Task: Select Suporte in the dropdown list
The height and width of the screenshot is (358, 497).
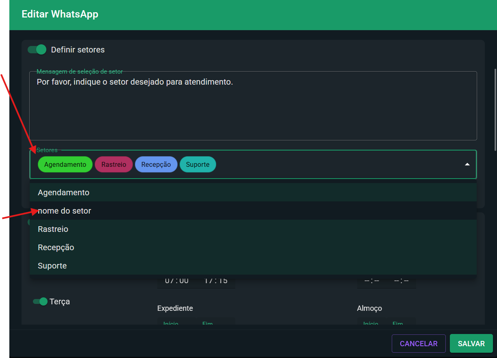Action: pyautogui.click(x=52, y=266)
